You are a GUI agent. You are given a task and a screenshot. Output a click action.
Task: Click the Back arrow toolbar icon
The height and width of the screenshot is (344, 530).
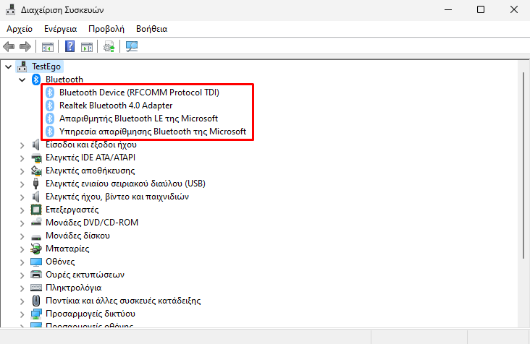pyautogui.click(x=9, y=46)
